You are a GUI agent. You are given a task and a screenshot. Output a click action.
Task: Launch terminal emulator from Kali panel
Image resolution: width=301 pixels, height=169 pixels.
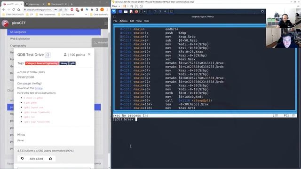pyautogui.click(x=141, y=11)
